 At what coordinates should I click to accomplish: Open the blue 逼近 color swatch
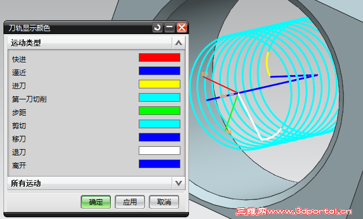[x=160, y=71]
